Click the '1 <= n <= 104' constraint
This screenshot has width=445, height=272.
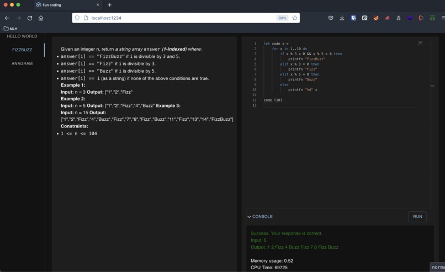click(78, 134)
